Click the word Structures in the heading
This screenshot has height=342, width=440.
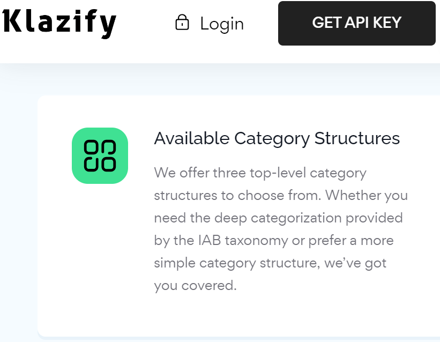click(x=357, y=138)
